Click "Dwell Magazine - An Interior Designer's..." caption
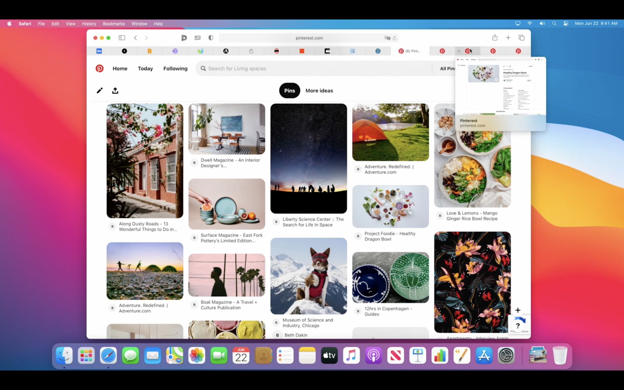Viewport: 624px width, 390px height. [230, 163]
